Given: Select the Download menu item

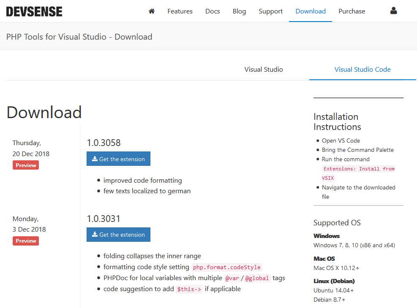Looking at the screenshot, I should tap(311, 11).
